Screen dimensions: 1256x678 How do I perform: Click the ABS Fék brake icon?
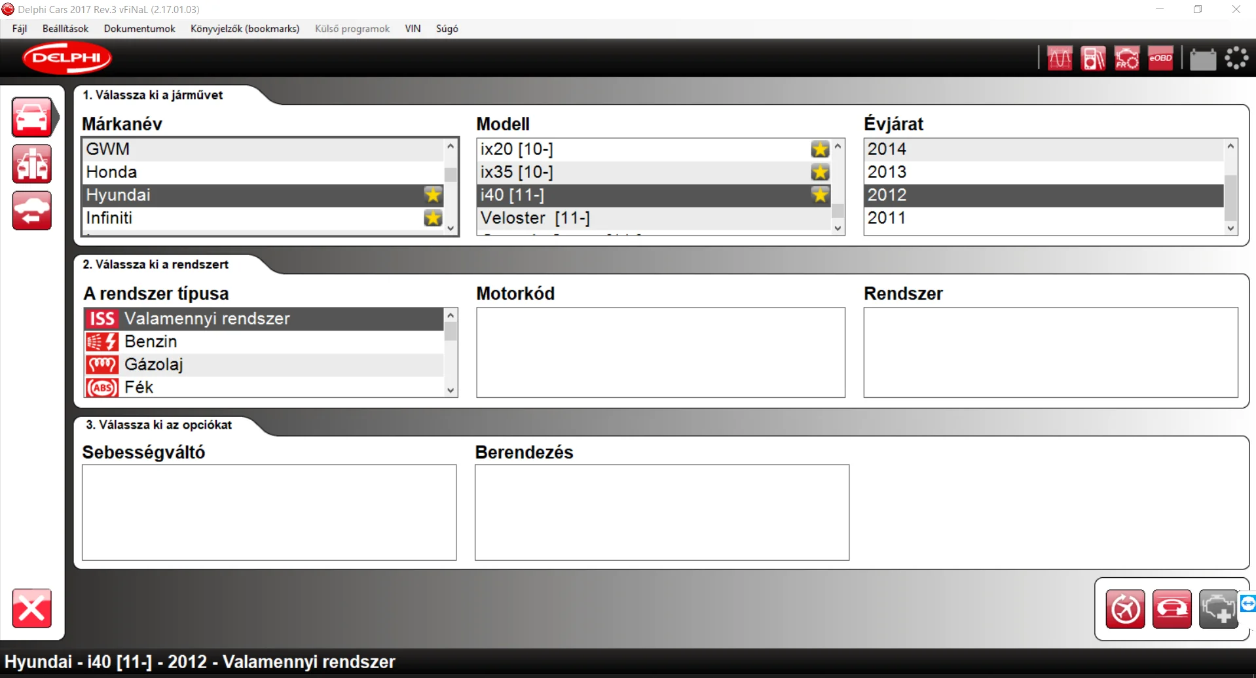pos(102,387)
